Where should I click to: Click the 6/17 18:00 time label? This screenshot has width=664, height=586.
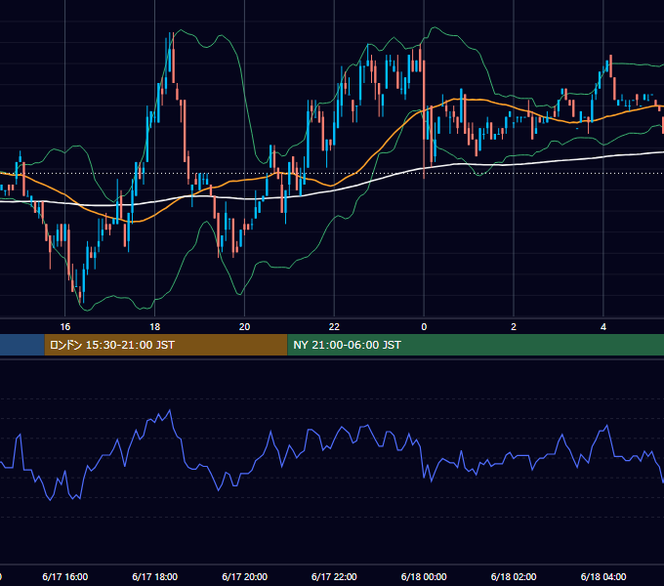tap(155, 576)
